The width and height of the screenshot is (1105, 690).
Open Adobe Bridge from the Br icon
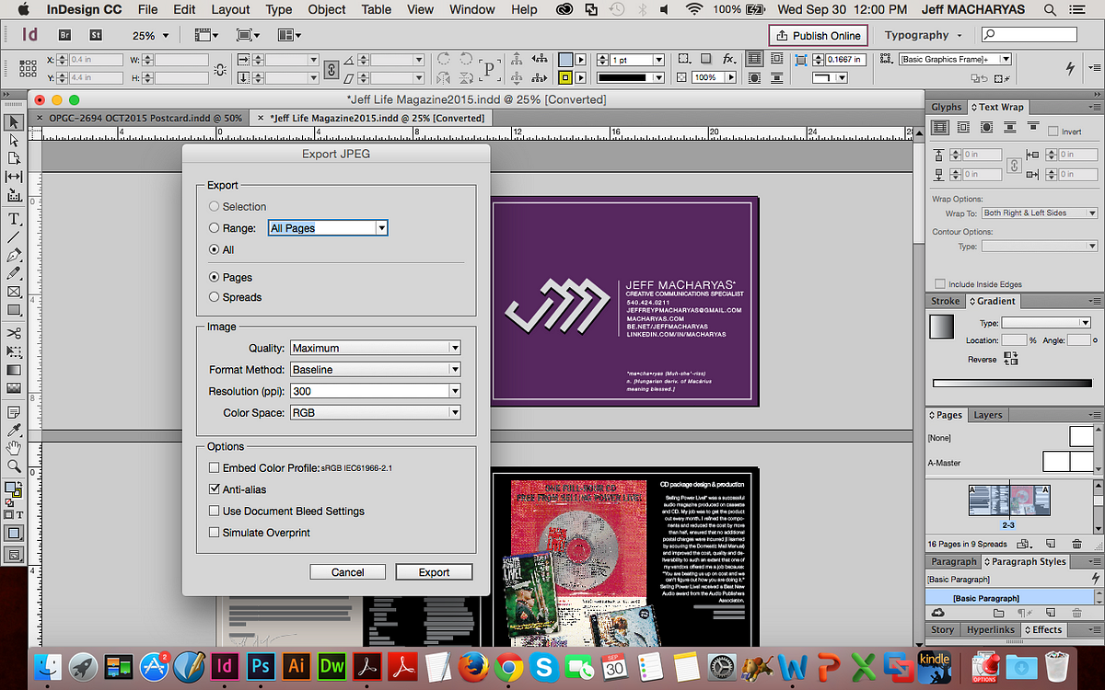pyautogui.click(x=65, y=35)
